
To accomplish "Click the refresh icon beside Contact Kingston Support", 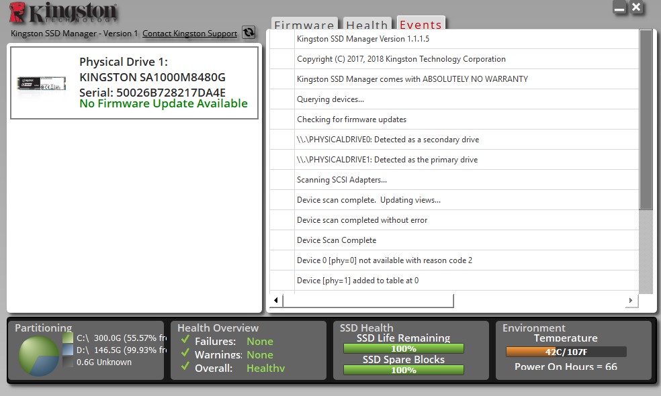I will (249, 32).
